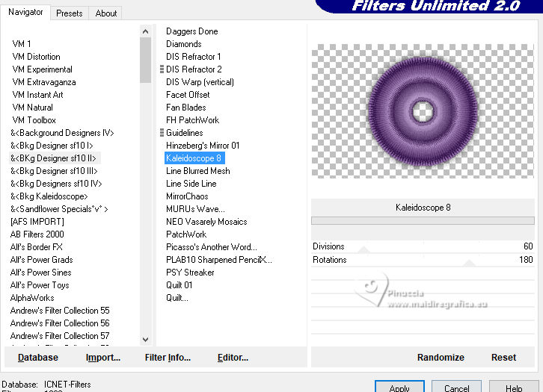
Task: Choose Line Side Line filter
Action: pyautogui.click(x=191, y=184)
